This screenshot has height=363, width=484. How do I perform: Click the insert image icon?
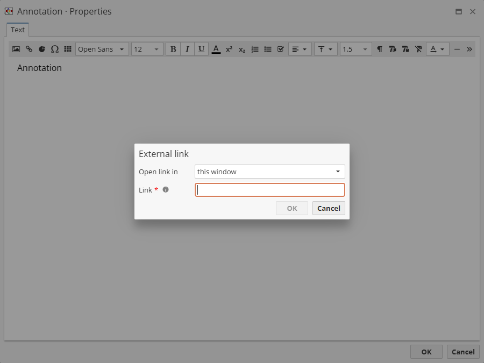[16, 49]
